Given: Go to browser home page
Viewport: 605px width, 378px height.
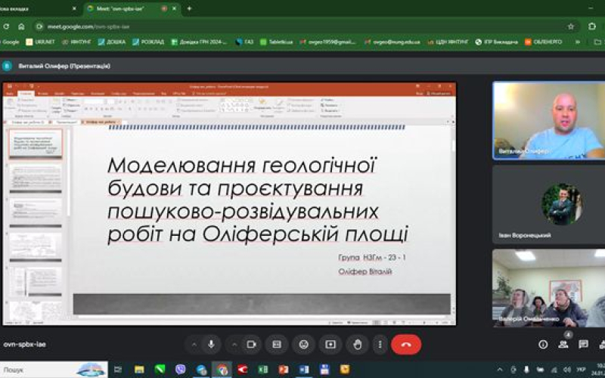Looking at the screenshot, I should pos(21,26).
